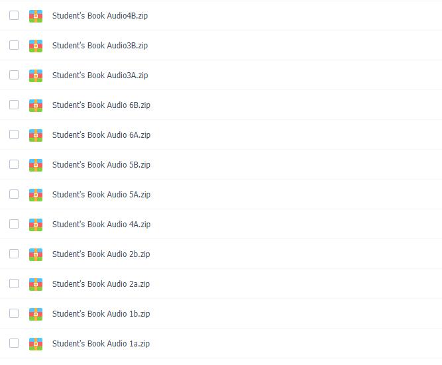The width and height of the screenshot is (442, 365).
Task: Tick the checkbox for Student's Book Audio4B.zip
Action: (14, 15)
